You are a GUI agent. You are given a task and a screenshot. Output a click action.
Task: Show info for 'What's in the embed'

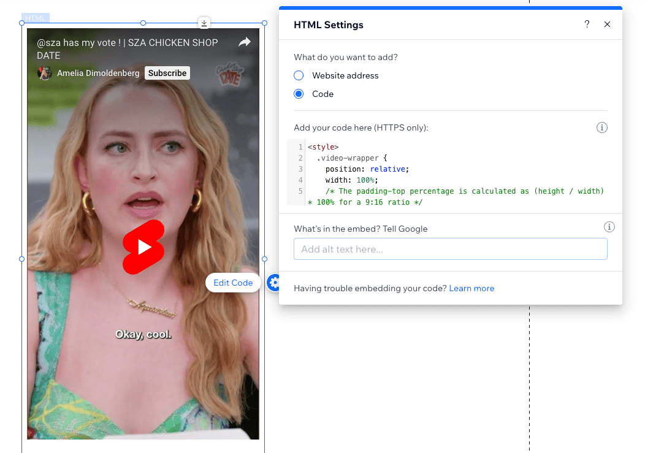click(x=609, y=227)
